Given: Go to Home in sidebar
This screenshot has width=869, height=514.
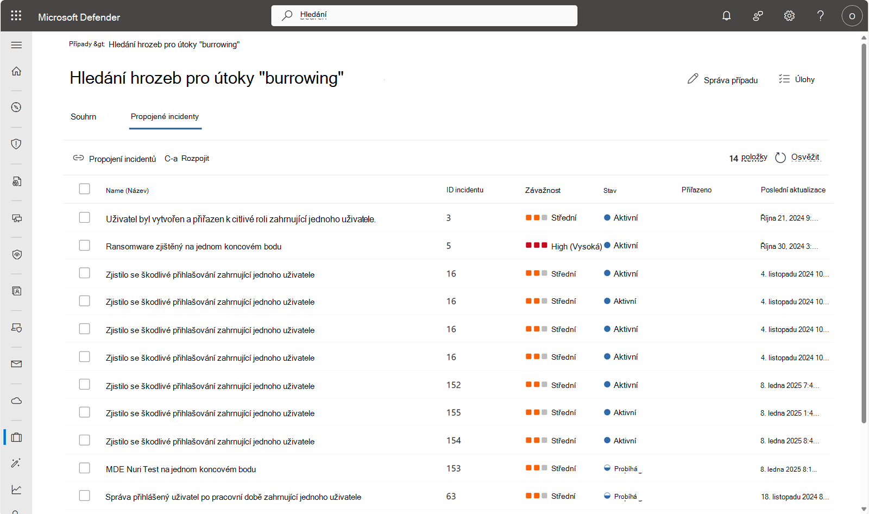Looking at the screenshot, I should [16, 71].
